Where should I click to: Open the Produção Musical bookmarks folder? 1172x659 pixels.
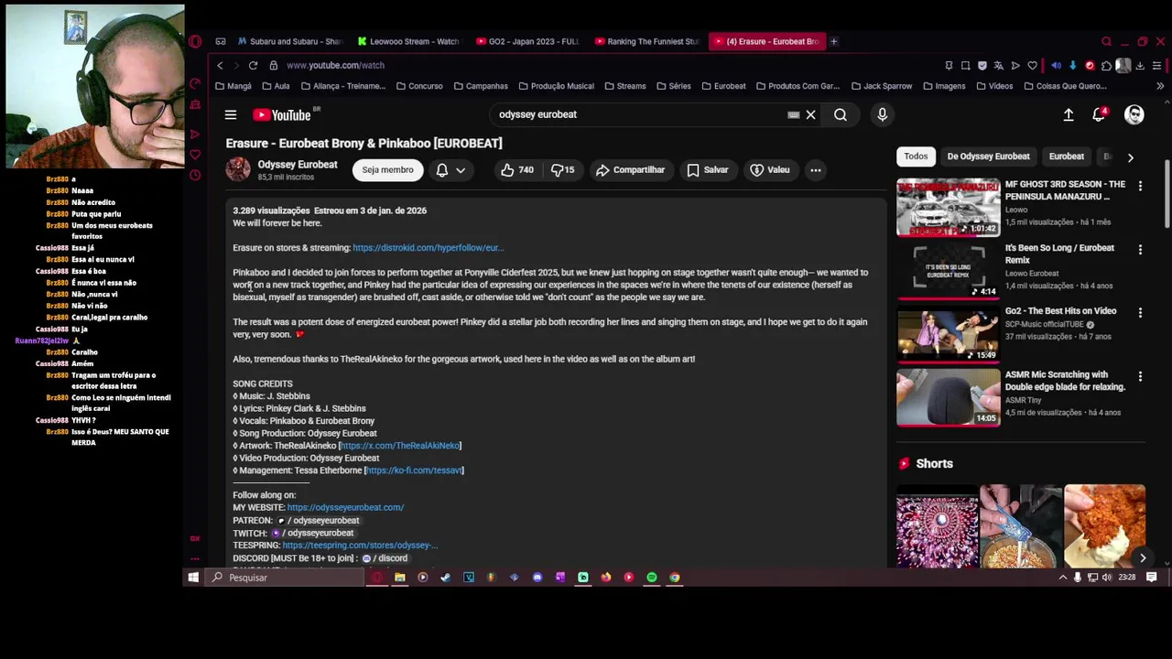[x=556, y=86]
